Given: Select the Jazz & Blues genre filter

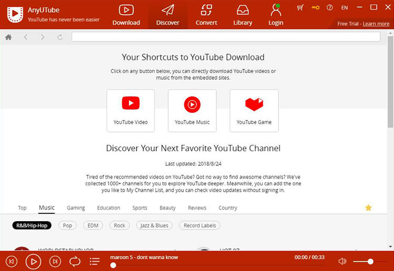Looking at the screenshot, I should [154, 225].
